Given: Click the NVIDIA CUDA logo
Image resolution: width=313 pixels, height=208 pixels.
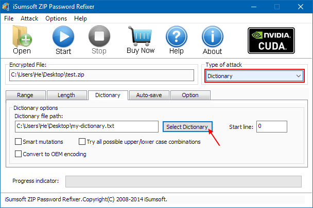Looking at the screenshot, I should 271,41.
